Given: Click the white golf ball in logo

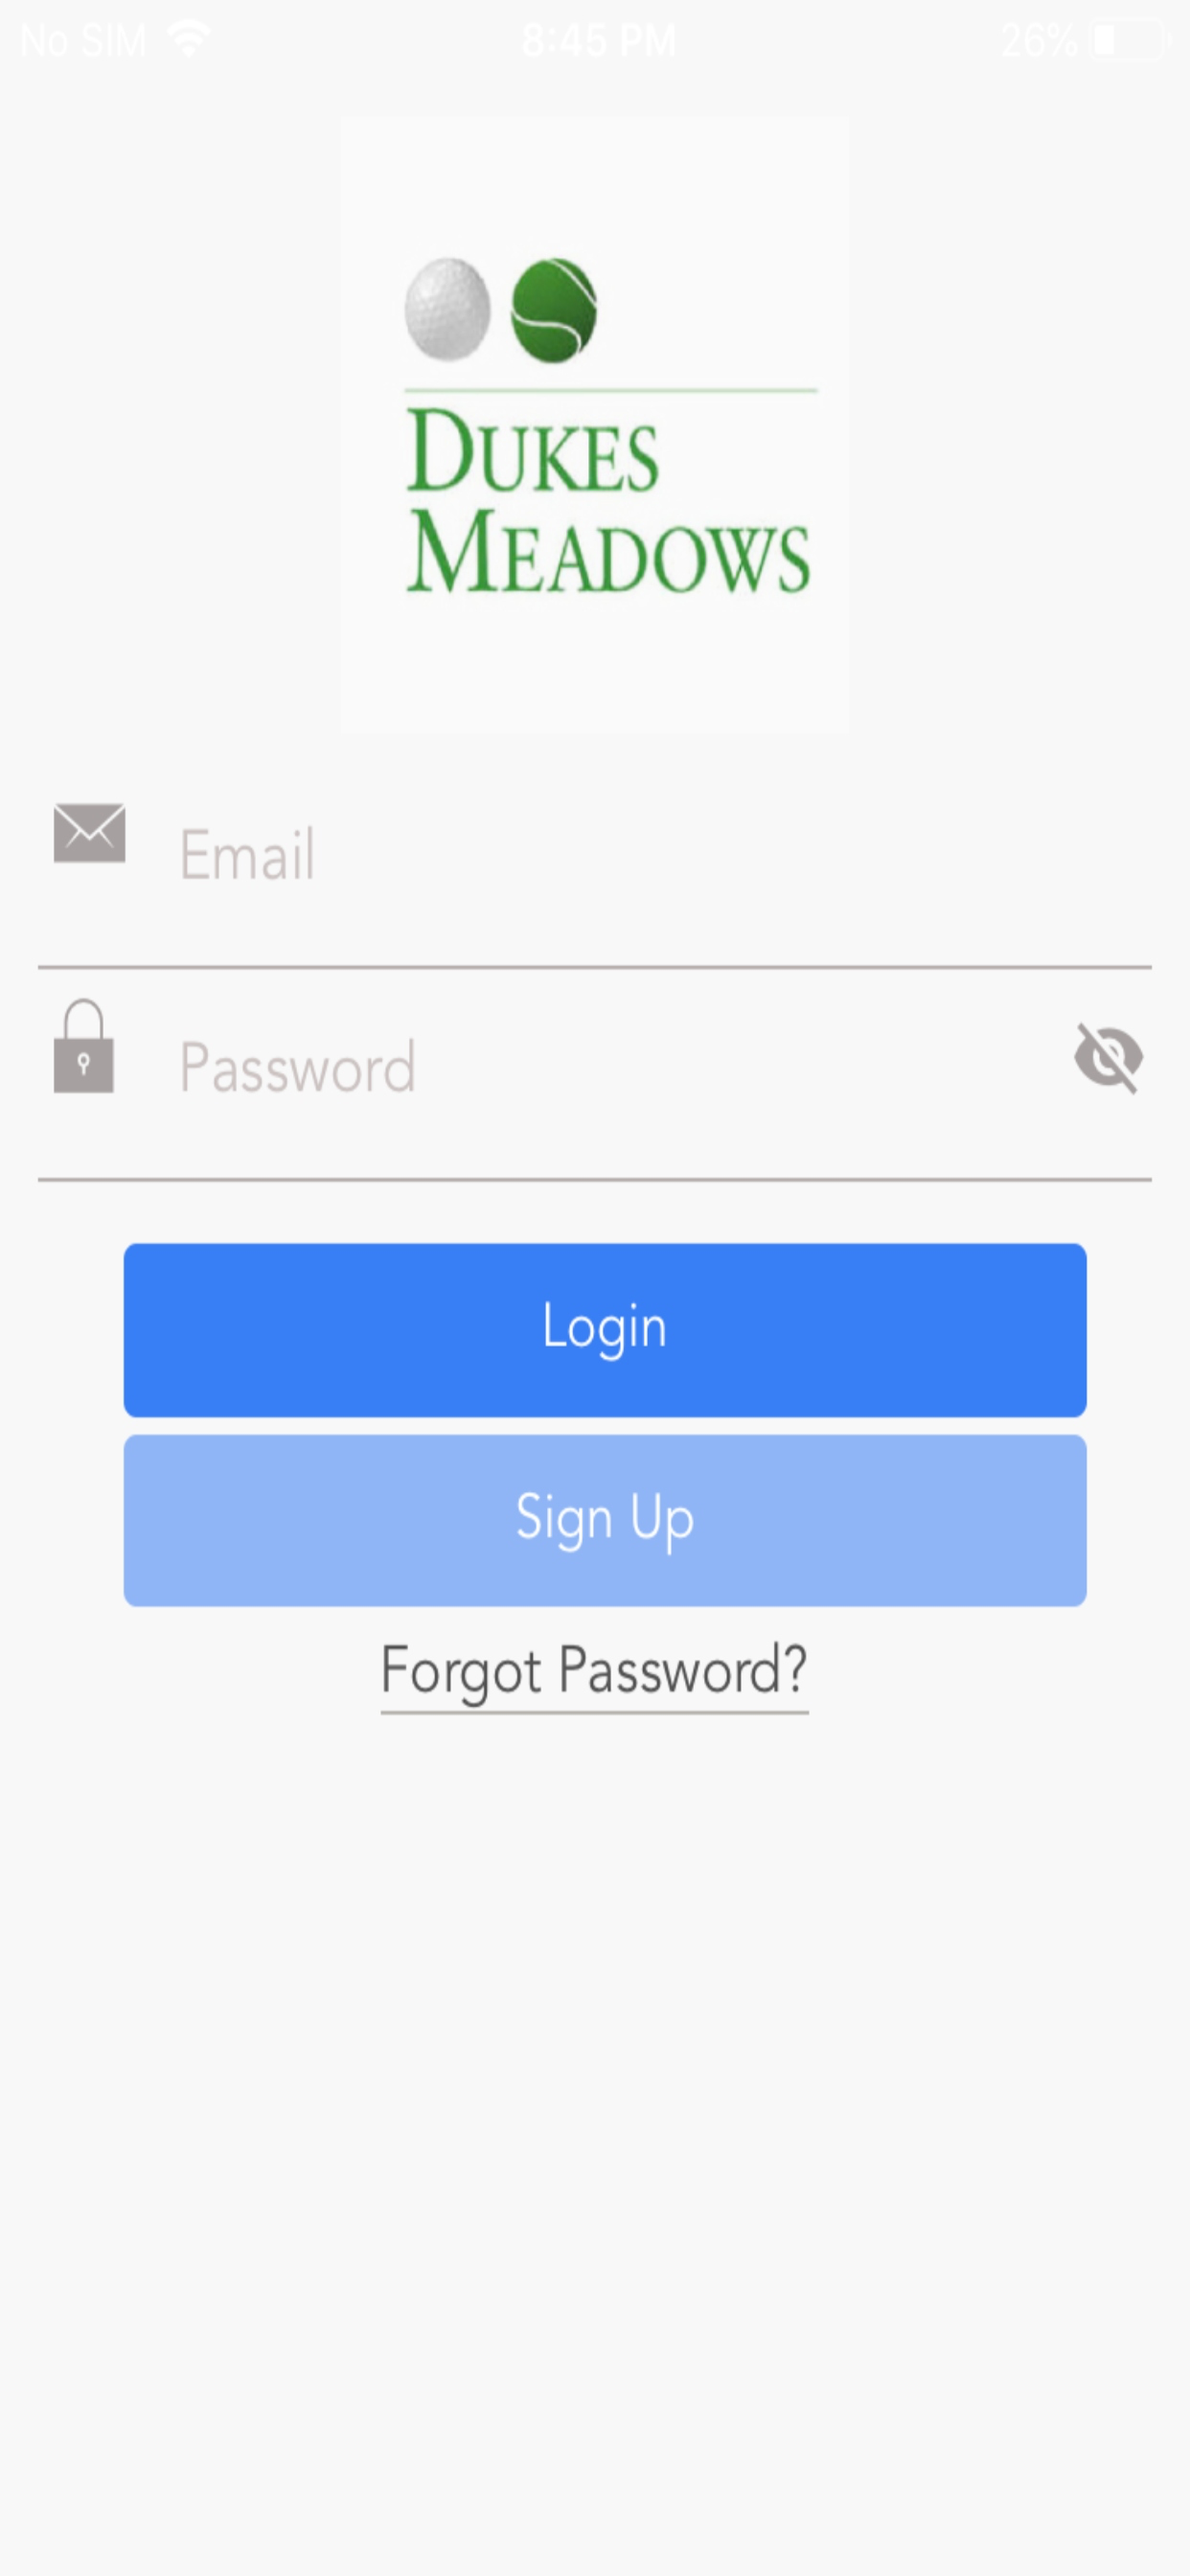Looking at the screenshot, I should [447, 309].
